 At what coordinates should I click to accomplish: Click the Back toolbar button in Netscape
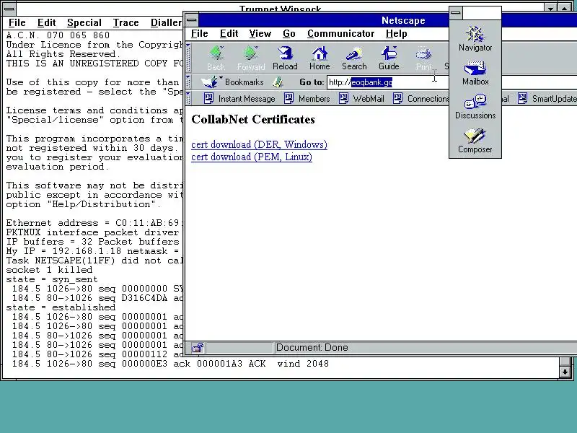pos(216,58)
